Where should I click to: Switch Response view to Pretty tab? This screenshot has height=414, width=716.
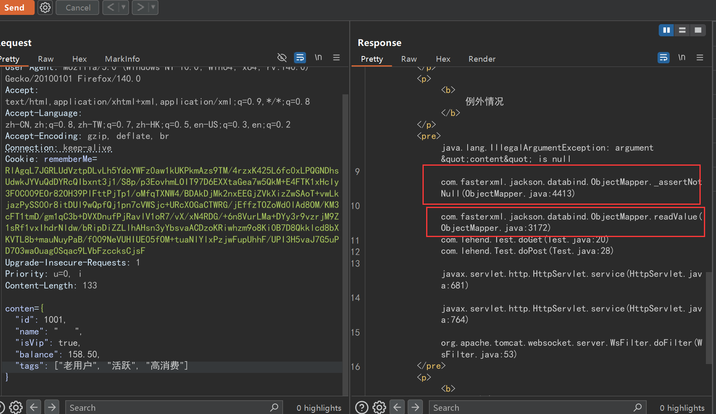tap(372, 59)
